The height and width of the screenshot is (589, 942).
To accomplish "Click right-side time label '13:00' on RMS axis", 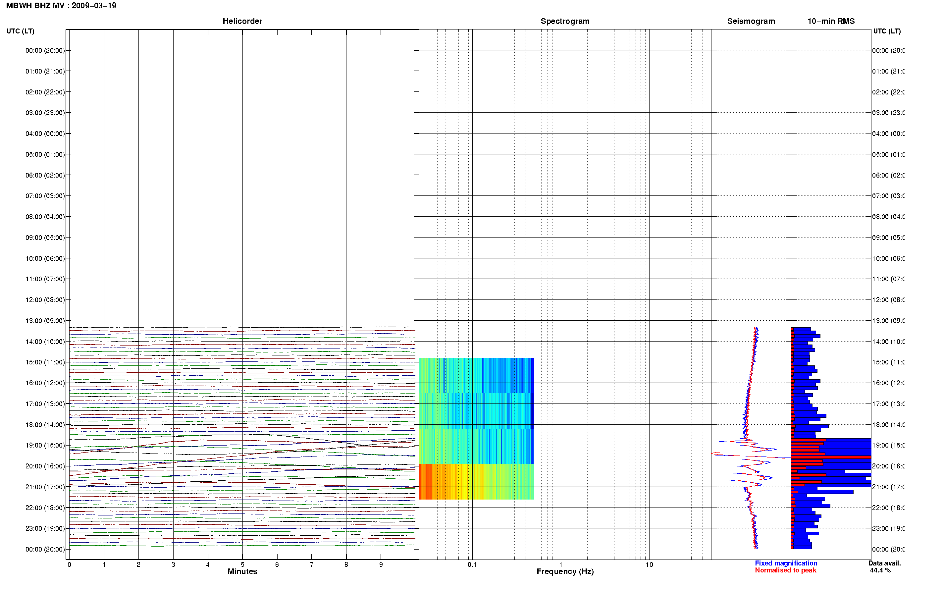I will [888, 321].
